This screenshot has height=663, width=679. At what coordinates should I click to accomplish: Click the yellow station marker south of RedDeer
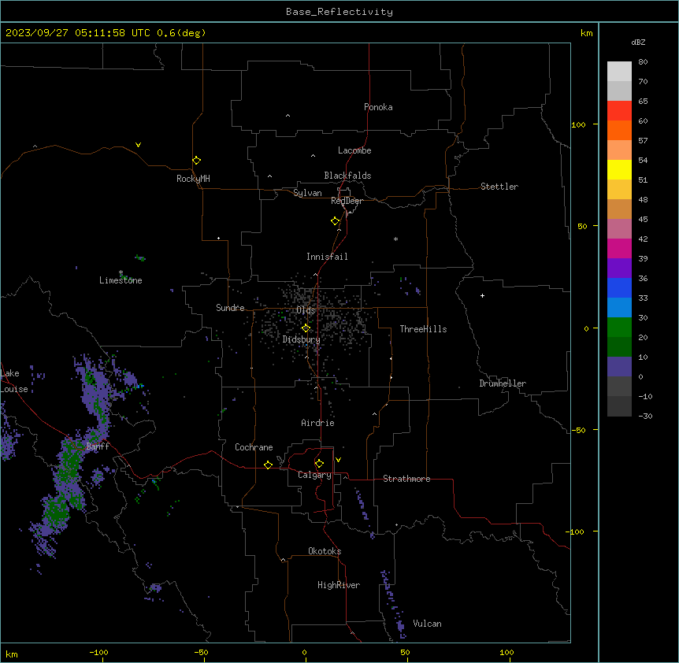point(335,221)
